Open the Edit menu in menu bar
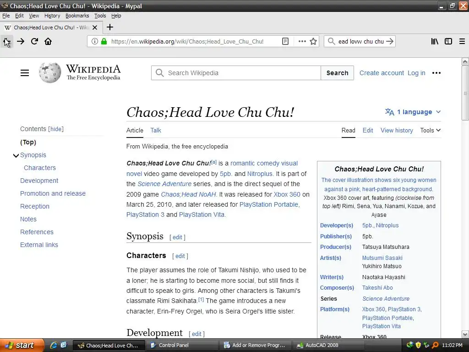The width and height of the screenshot is (469, 352). [19, 16]
